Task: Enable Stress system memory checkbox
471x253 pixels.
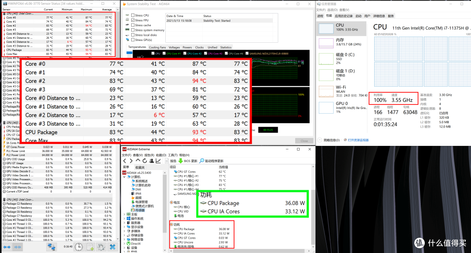Action: (x=133, y=30)
